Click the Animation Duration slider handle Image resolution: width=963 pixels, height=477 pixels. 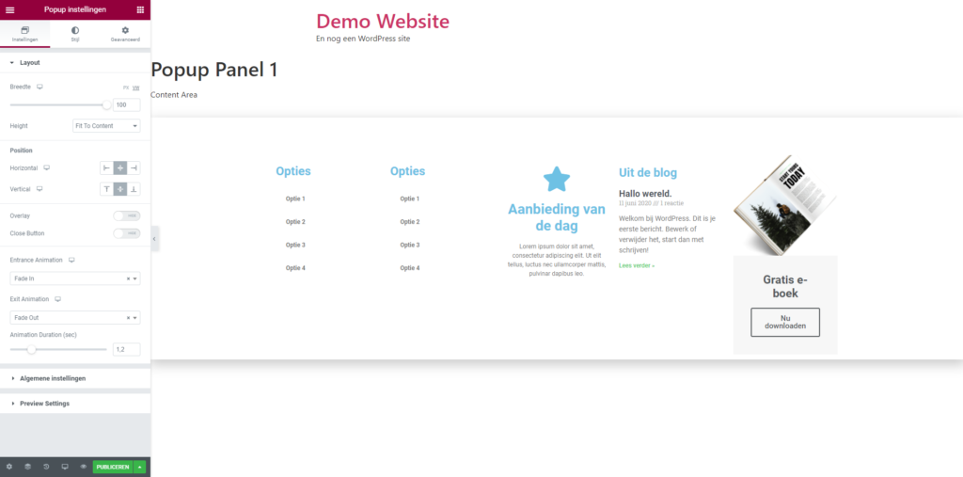click(31, 349)
